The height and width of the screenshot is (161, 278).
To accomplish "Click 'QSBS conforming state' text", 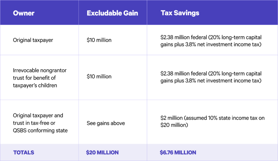I will pos(40,131).
